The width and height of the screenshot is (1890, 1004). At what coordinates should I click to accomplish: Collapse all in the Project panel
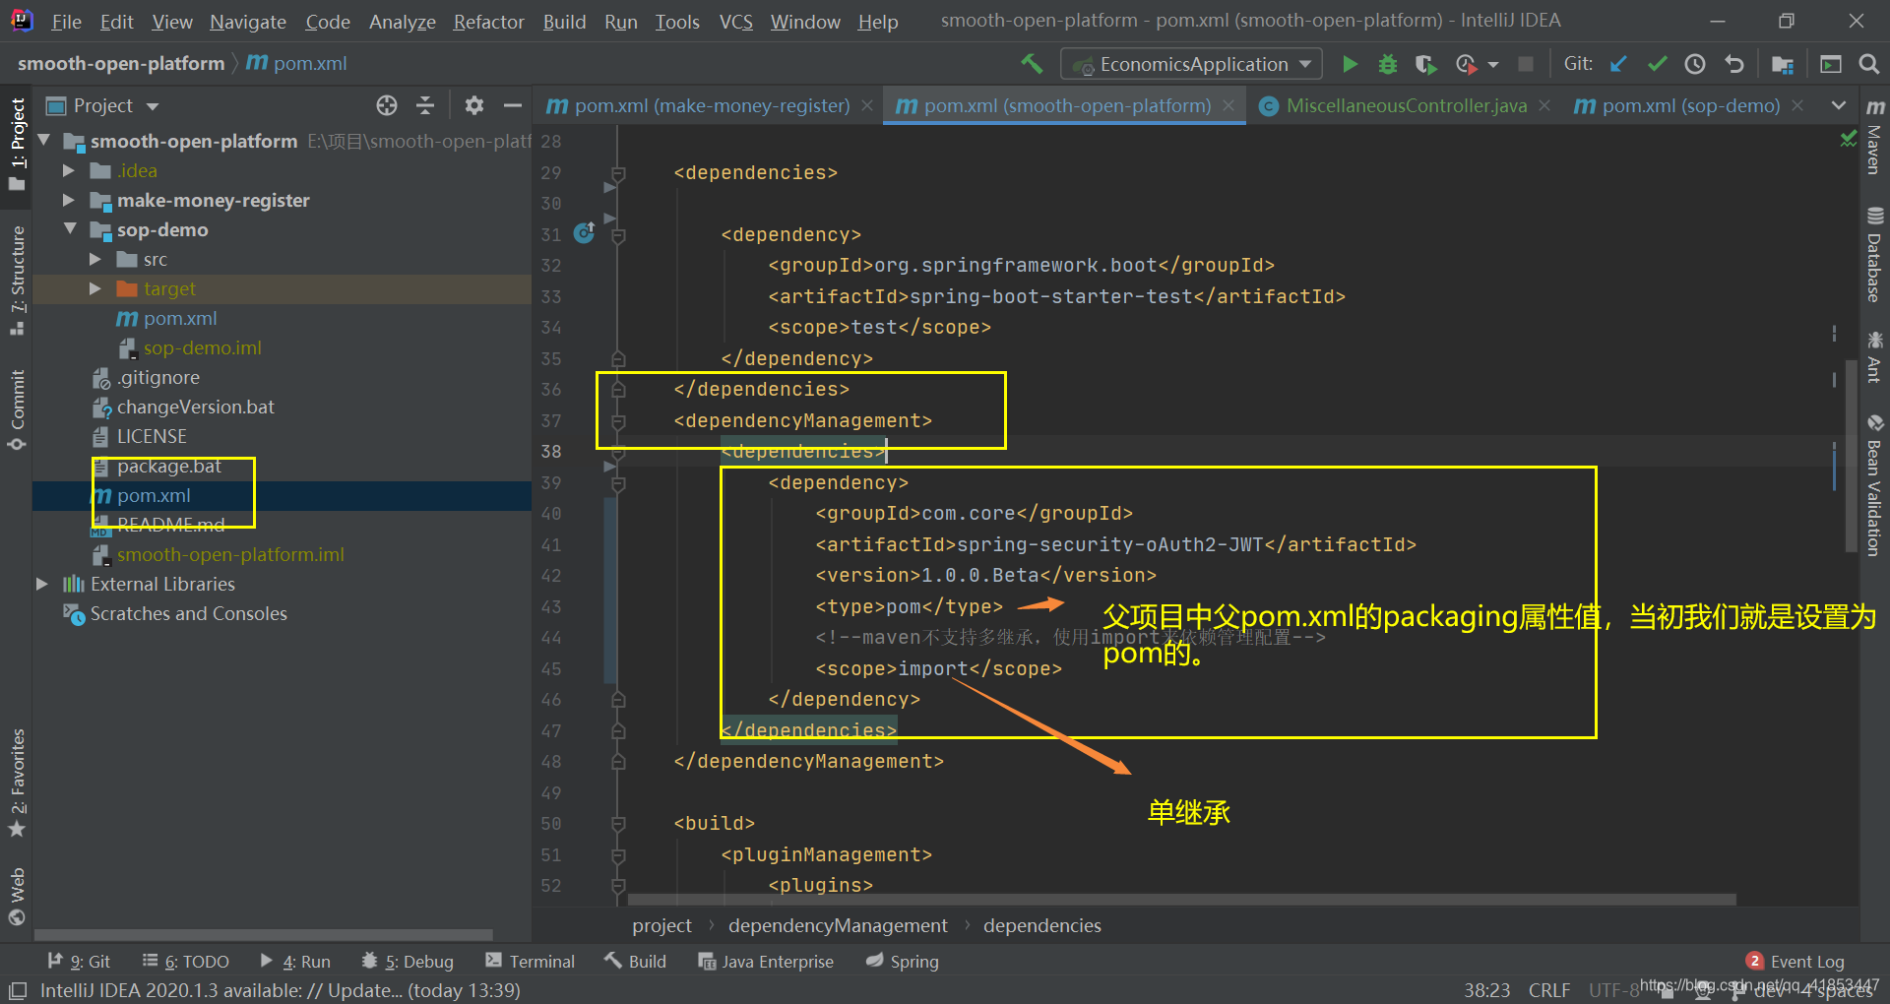click(x=425, y=105)
